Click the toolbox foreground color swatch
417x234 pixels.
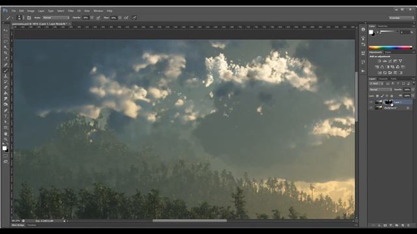[5, 148]
